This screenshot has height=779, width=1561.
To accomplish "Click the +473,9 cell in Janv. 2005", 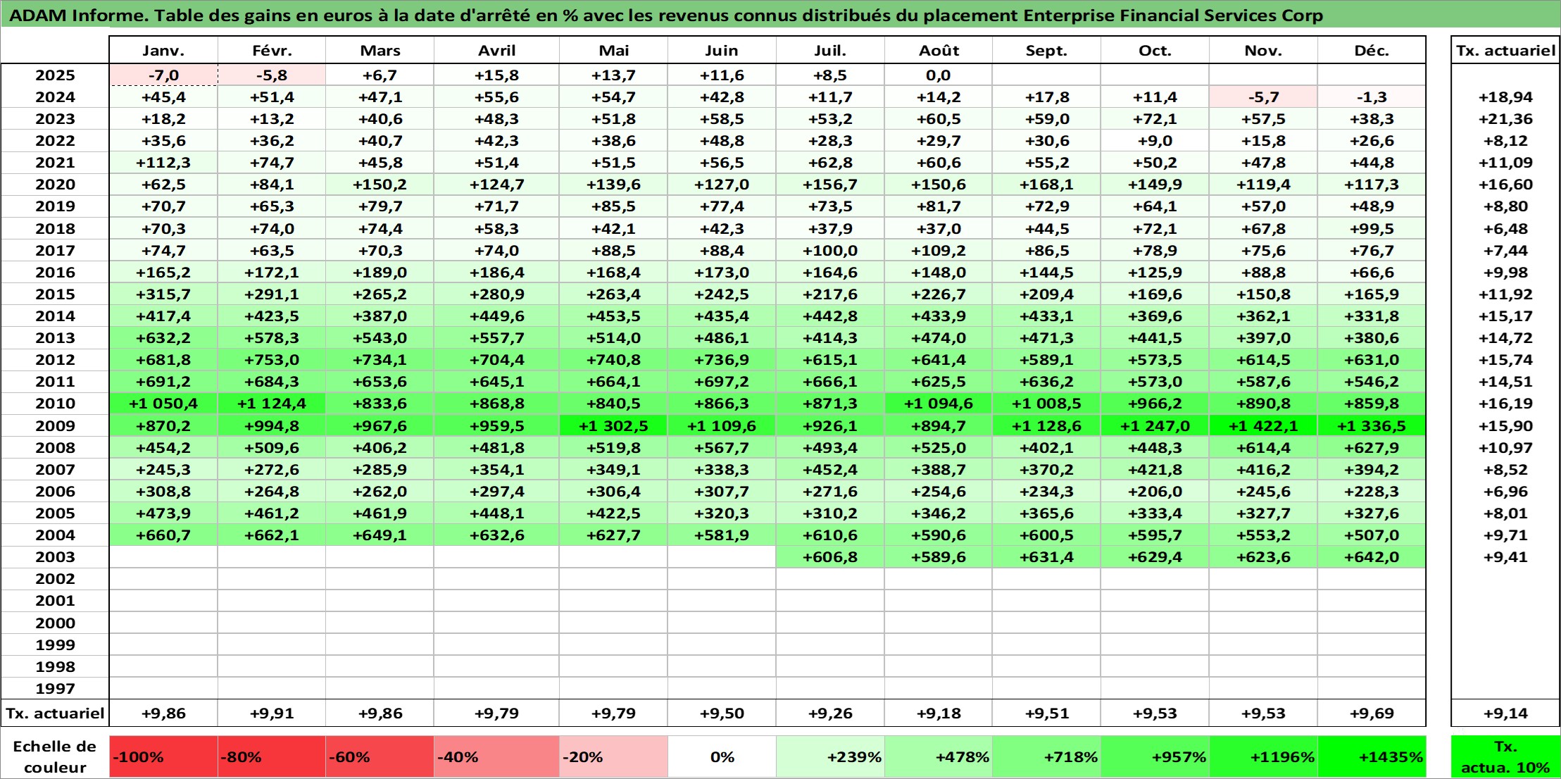I will pyautogui.click(x=163, y=513).
